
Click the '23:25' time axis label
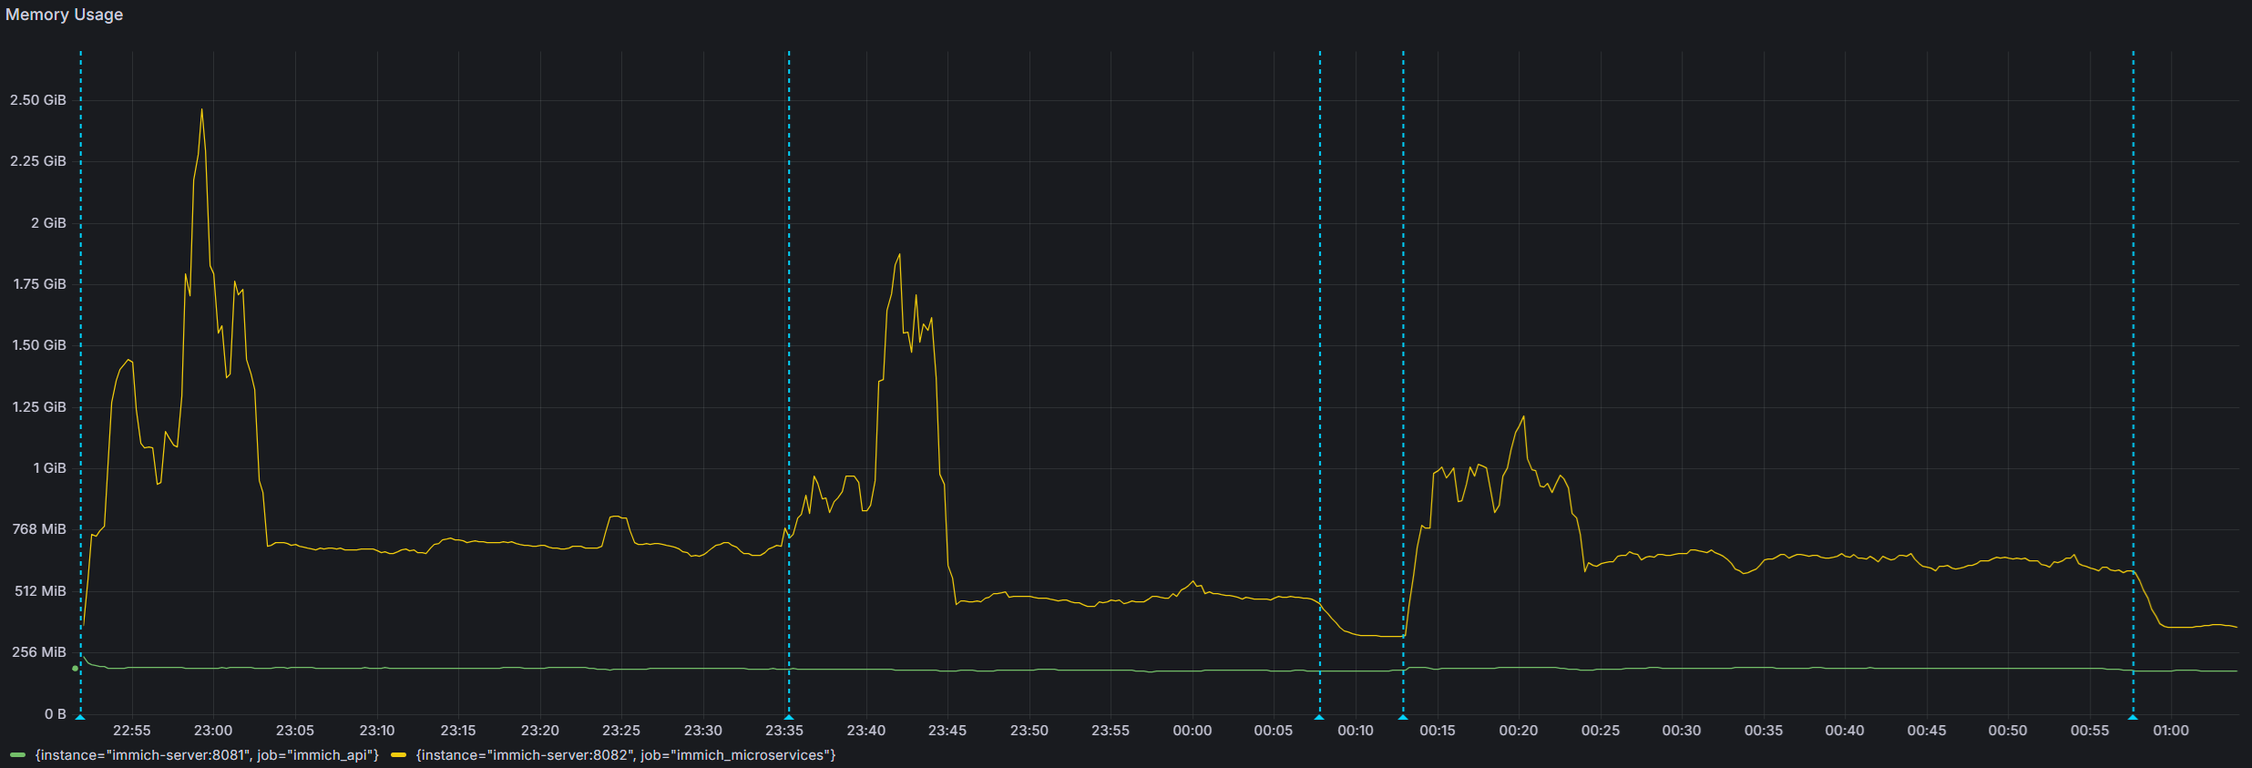point(621,731)
